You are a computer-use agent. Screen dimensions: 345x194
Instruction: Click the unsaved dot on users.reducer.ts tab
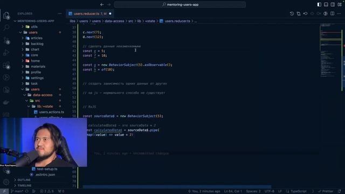[110, 13]
